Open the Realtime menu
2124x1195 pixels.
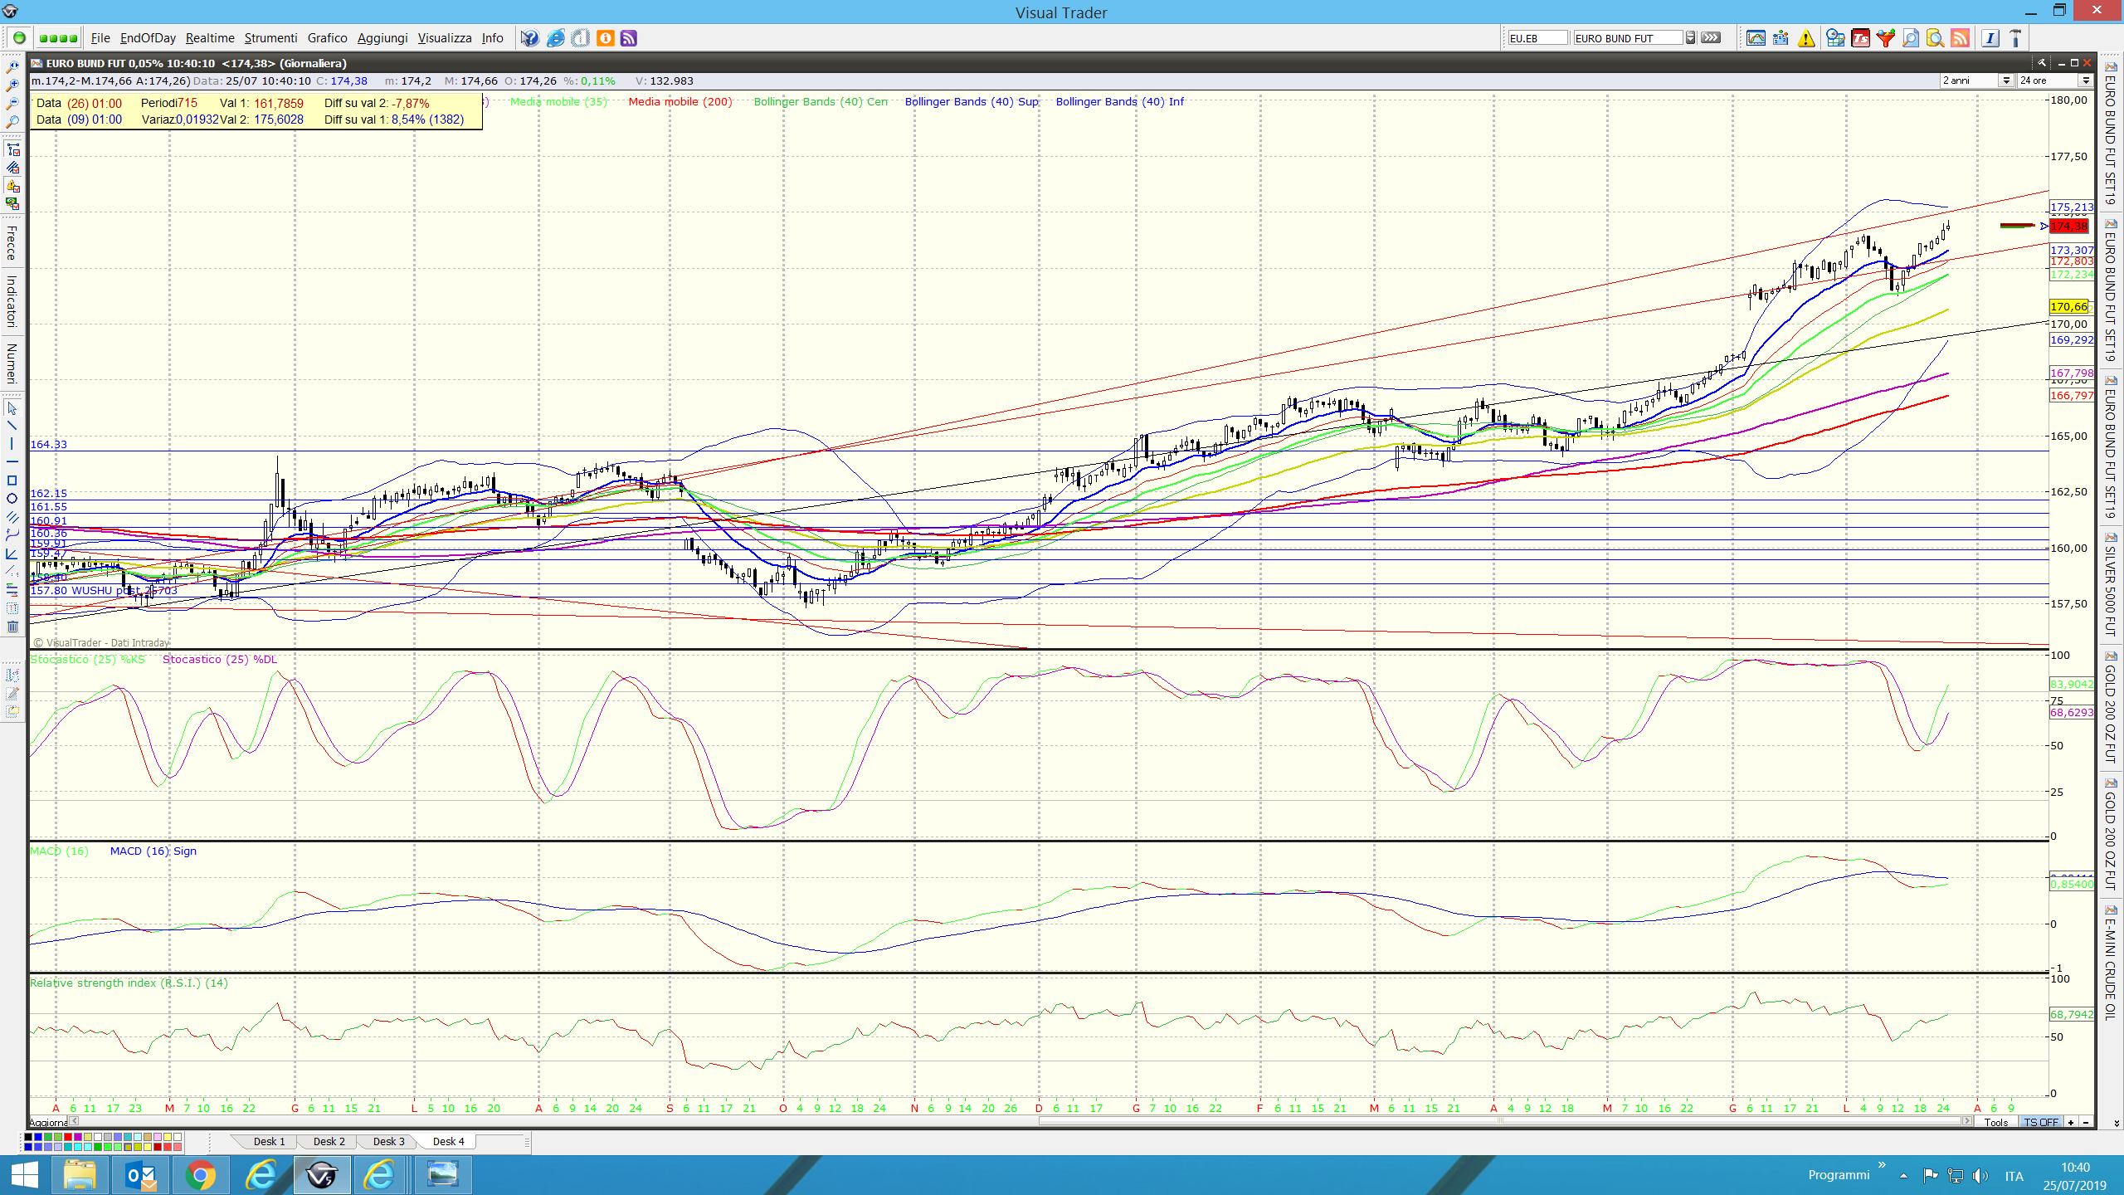[210, 38]
